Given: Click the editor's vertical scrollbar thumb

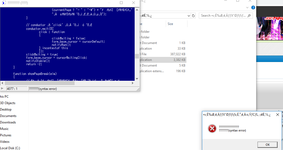Looking at the screenshot, I should [x=137, y=56].
